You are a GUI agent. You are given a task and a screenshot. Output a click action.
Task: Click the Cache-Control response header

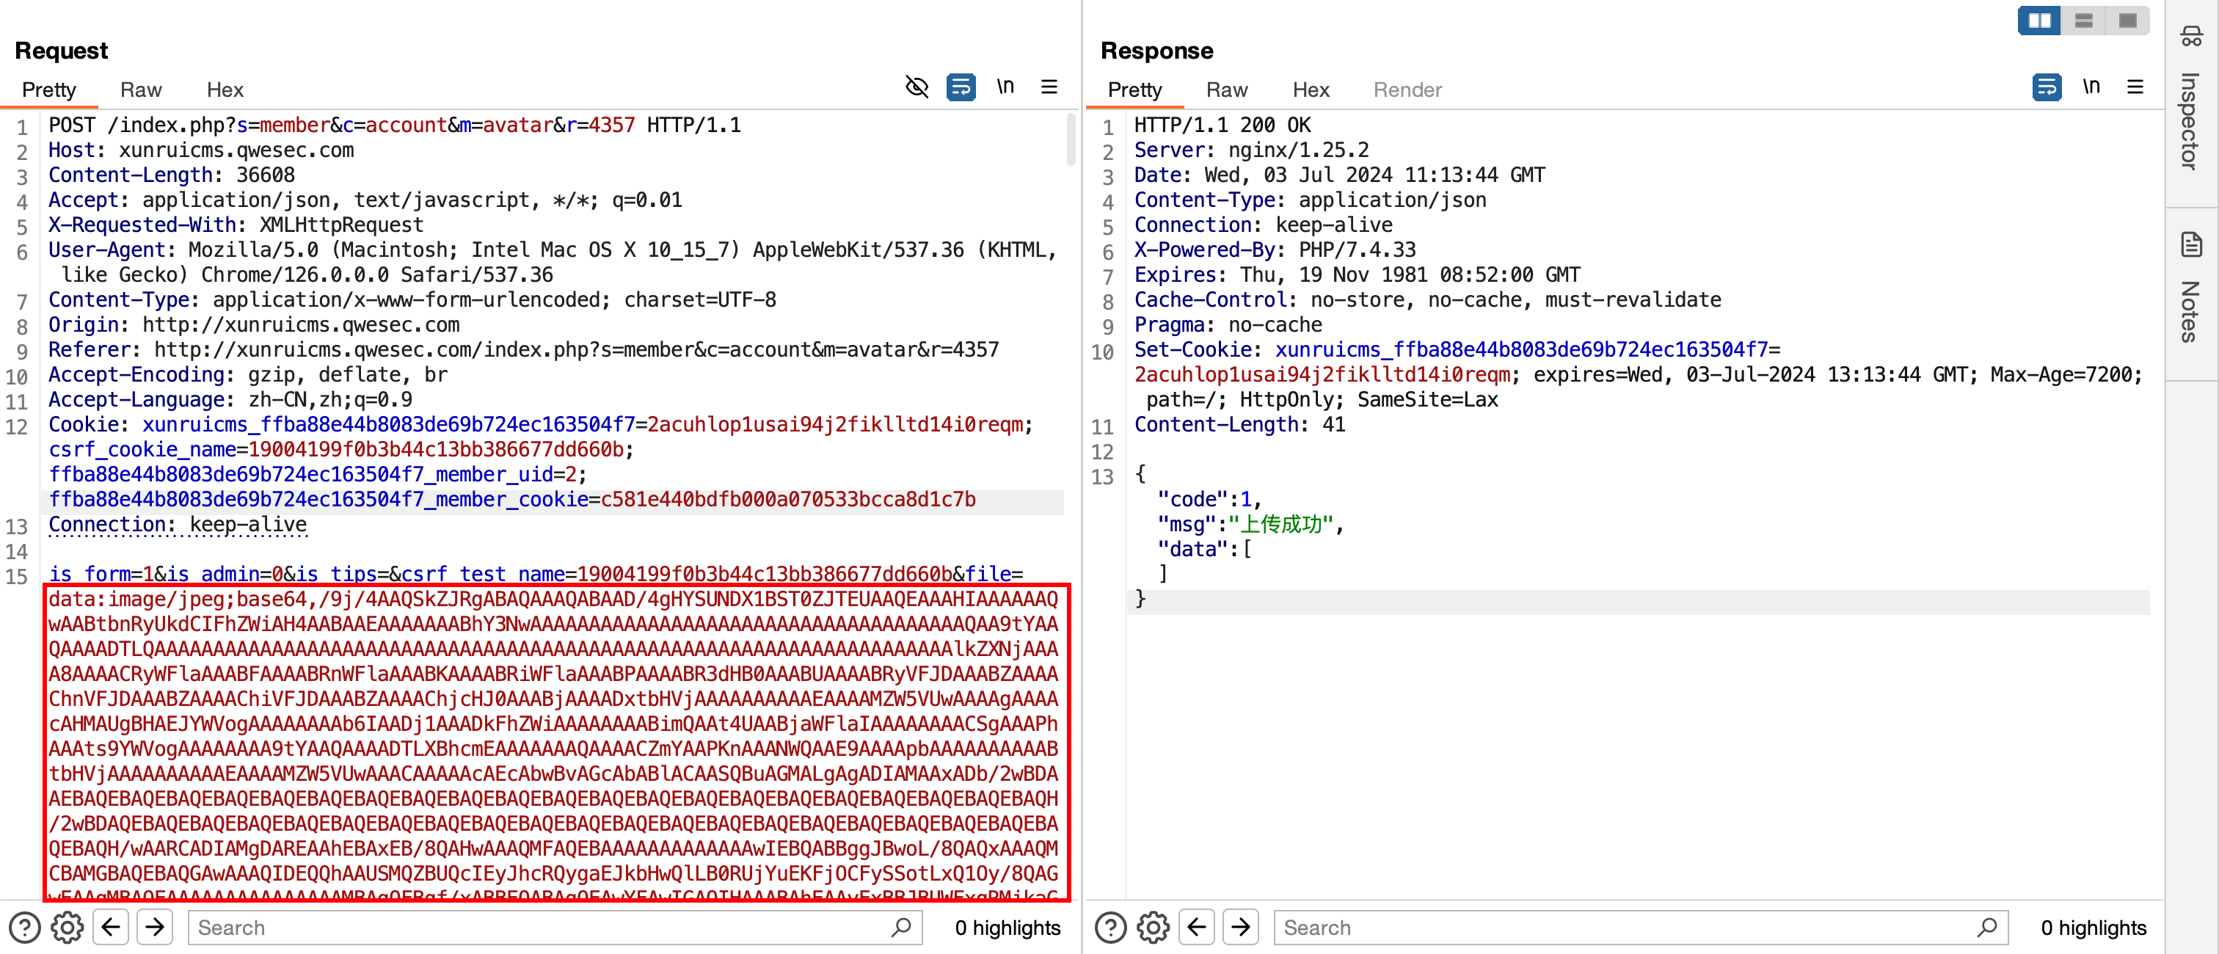[1427, 301]
